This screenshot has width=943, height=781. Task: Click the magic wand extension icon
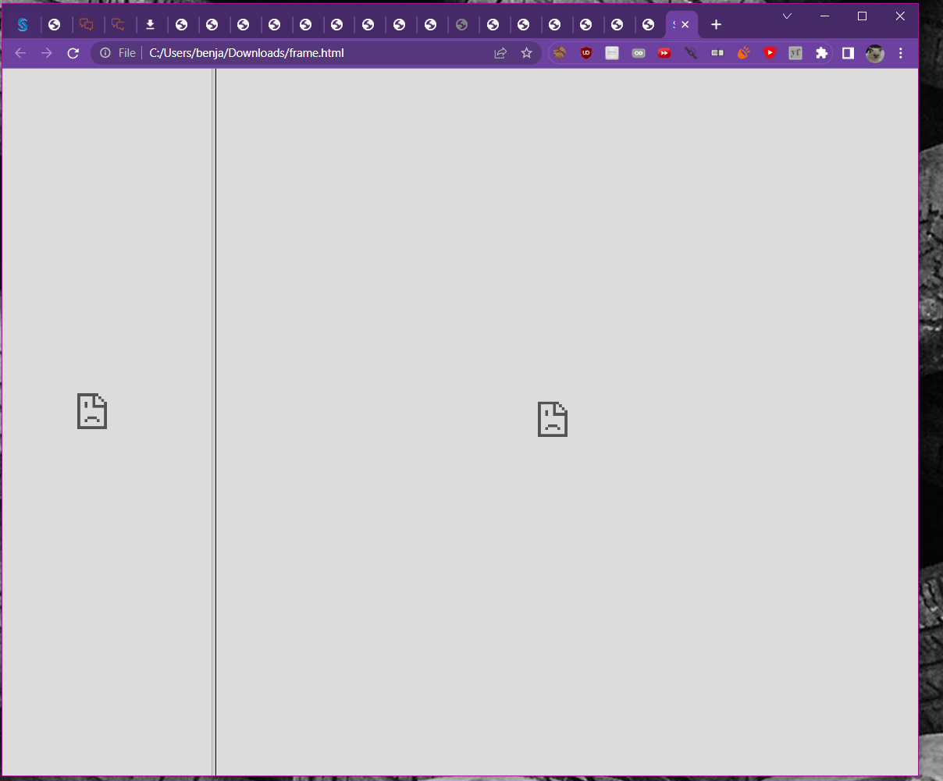pyautogui.click(x=691, y=53)
